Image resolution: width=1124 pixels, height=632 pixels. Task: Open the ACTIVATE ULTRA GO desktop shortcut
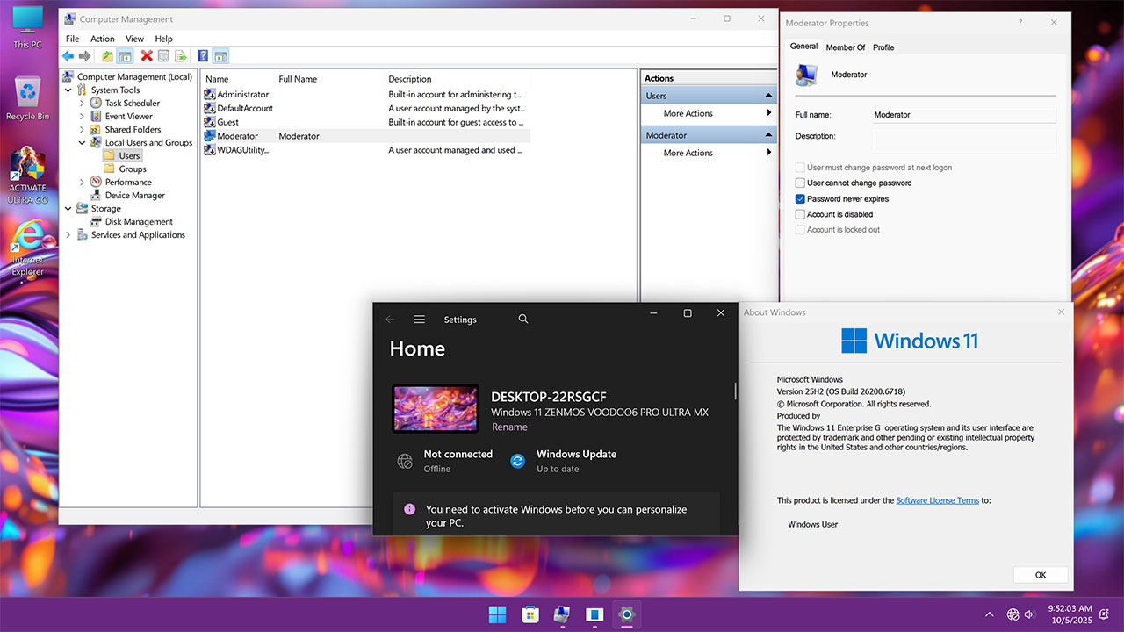(27, 176)
